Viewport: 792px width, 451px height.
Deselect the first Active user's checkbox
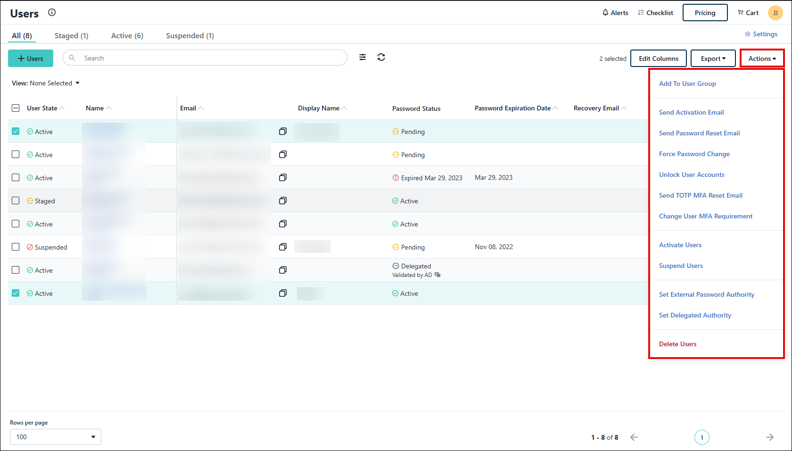(x=16, y=131)
